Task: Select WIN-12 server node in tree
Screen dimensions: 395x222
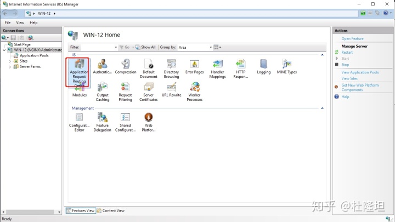Action: pos(37,50)
